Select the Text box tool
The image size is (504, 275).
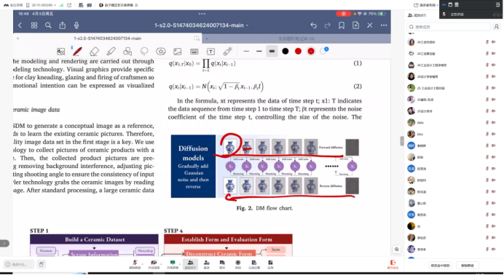(x=211, y=52)
